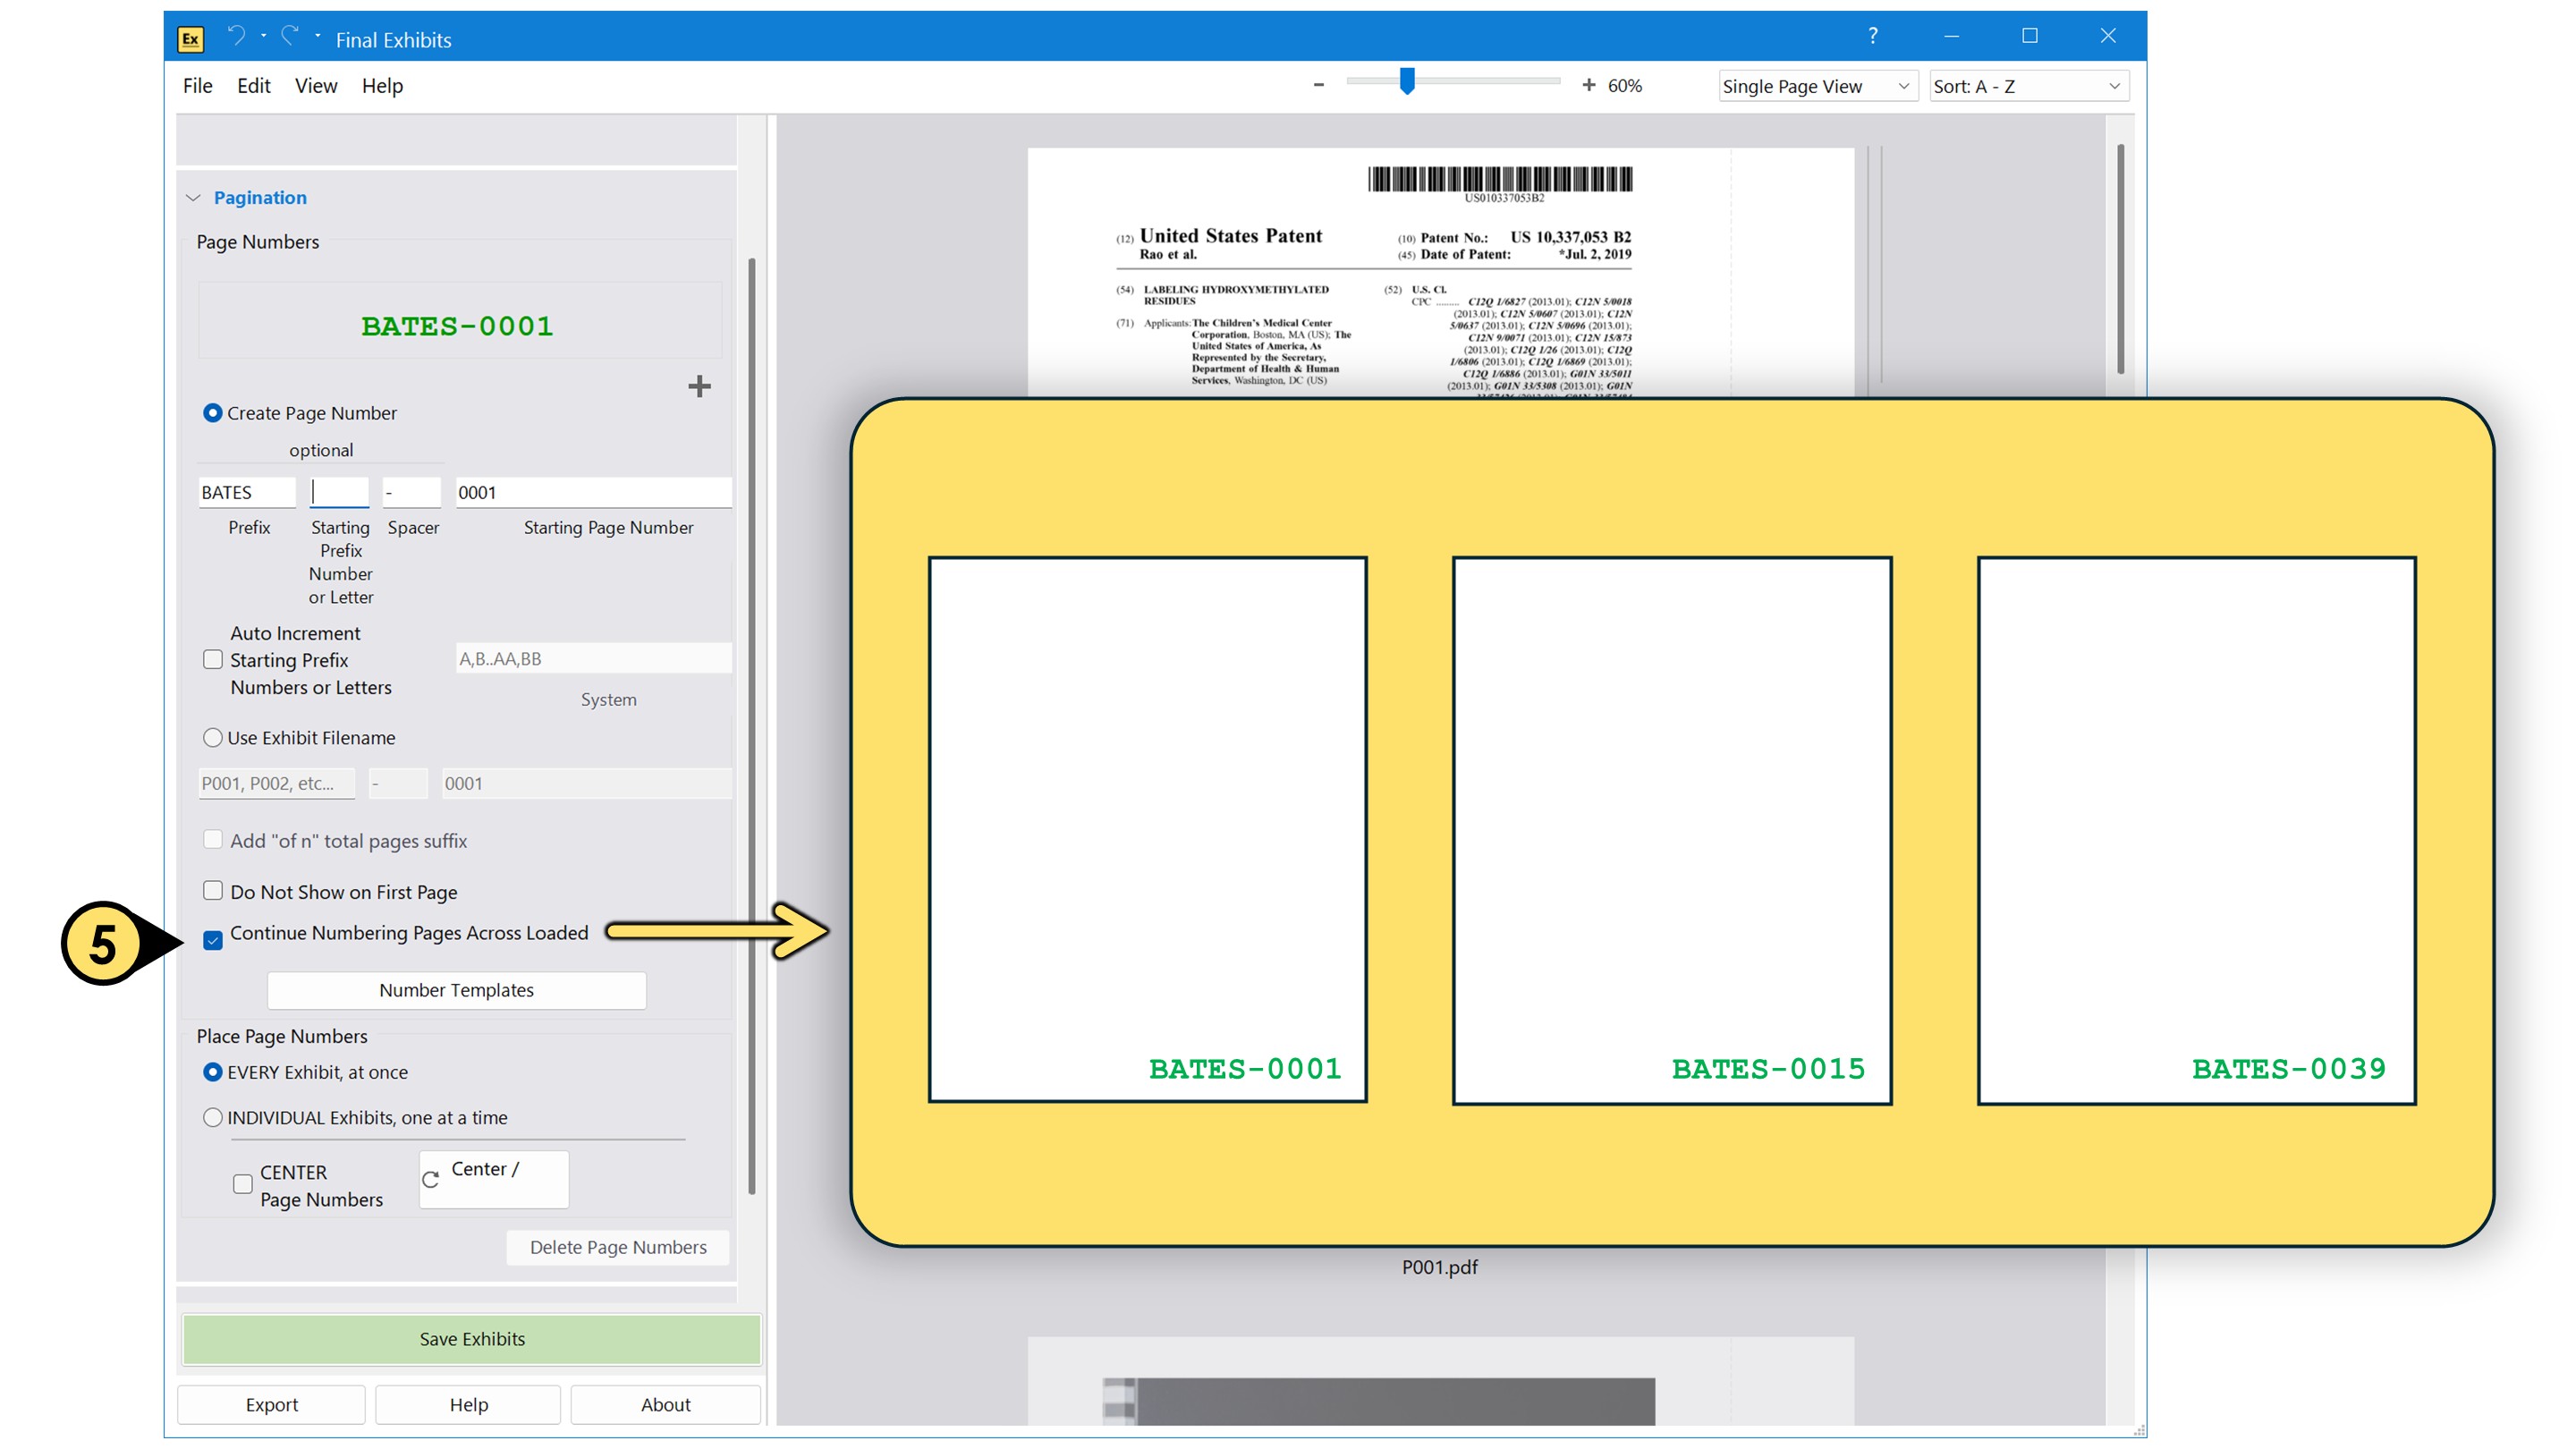Image resolution: width=2576 pixels, height=1449 pixels.
Task: Click the Ex application logo icon
Action: (190, 39)
